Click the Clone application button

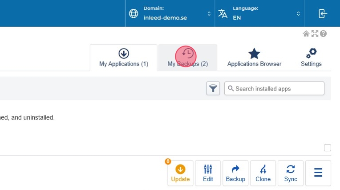tap(263, 173)
